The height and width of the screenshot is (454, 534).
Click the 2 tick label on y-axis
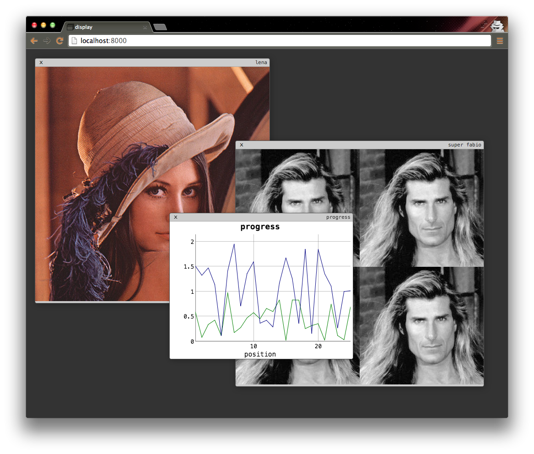pyautogui.click(x=192, y=242)
